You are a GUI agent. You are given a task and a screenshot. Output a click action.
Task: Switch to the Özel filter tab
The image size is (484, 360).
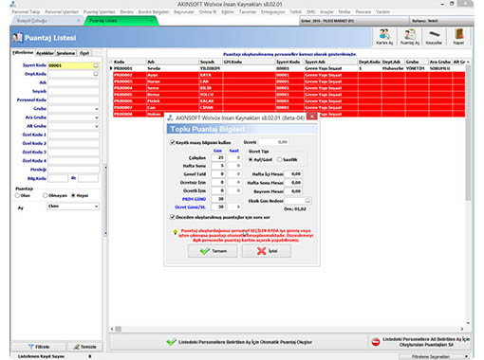pyautogui.click(x=84, y=53)
